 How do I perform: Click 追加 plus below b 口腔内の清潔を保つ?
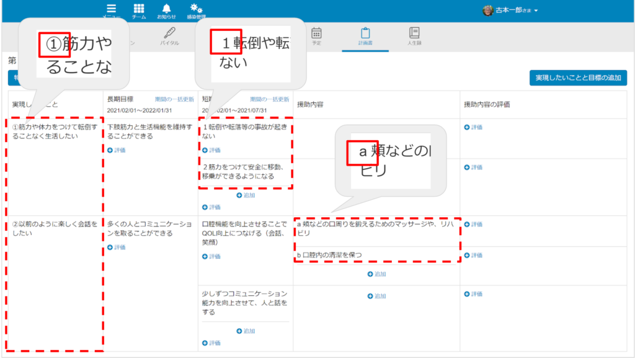376,275
